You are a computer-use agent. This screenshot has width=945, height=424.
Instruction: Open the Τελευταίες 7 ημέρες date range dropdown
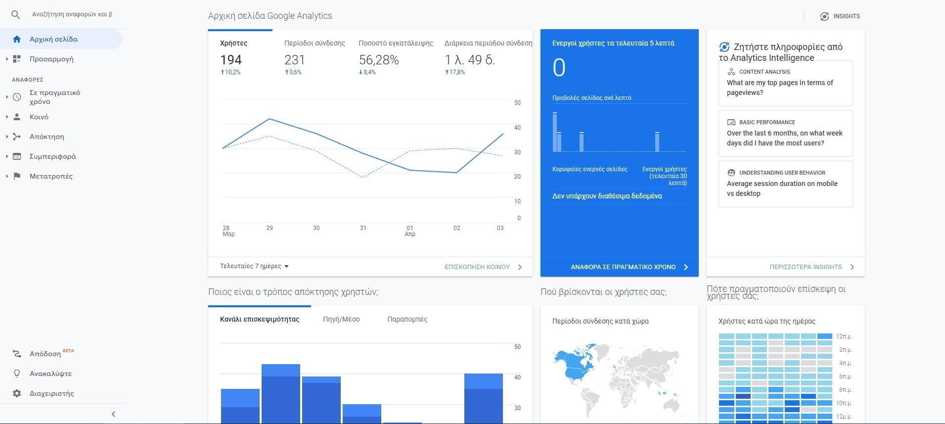(x=254, y=266)
